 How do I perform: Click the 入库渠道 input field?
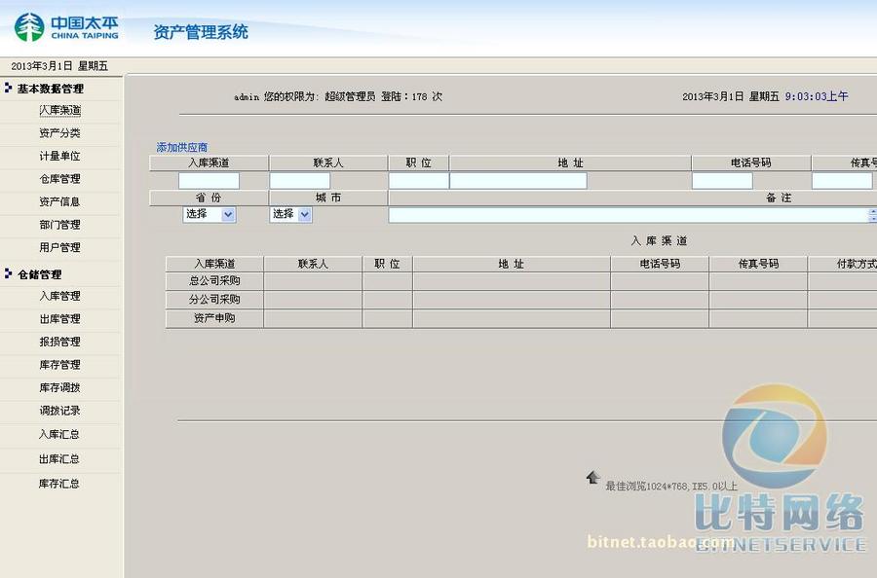pos(209,180)
